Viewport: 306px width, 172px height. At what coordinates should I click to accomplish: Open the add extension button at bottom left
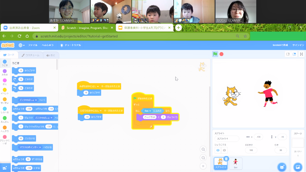pos(5,167)
